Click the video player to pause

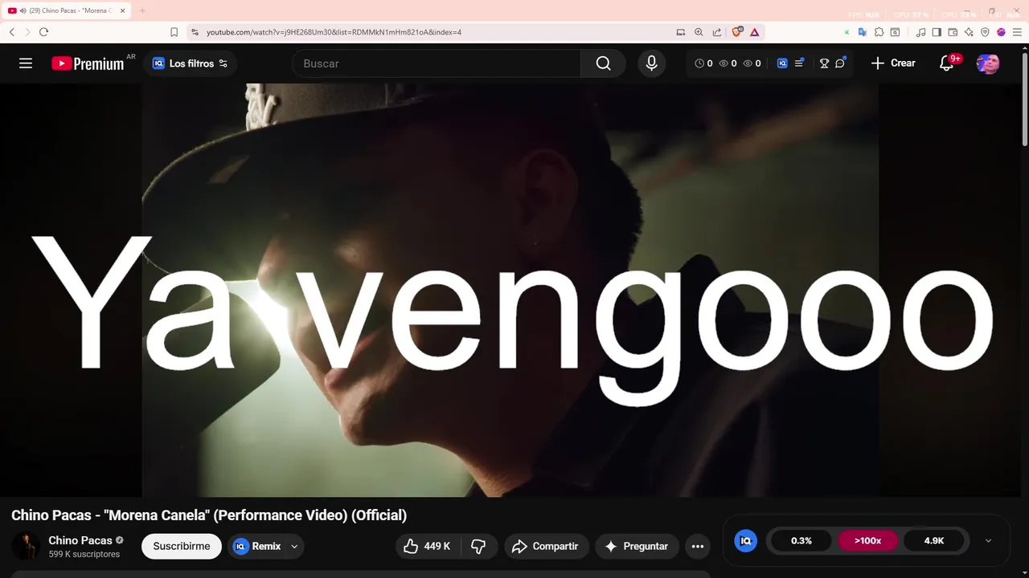click(510, 289)
